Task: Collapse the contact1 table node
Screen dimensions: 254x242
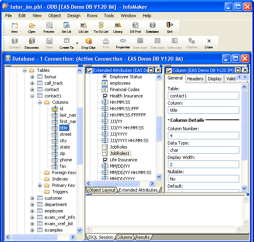Action: tap(32, 96)
